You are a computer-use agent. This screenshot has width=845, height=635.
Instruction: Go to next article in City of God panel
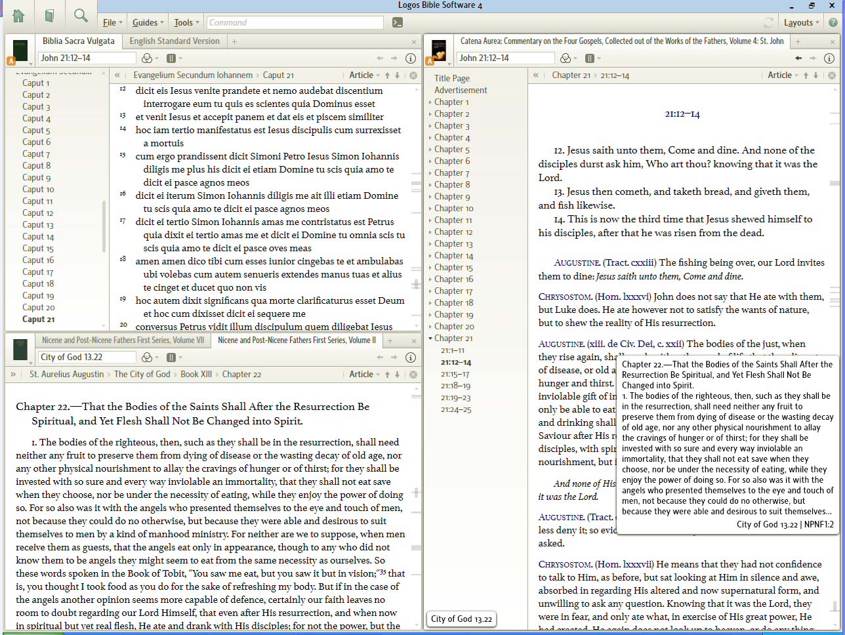(398, 375)
